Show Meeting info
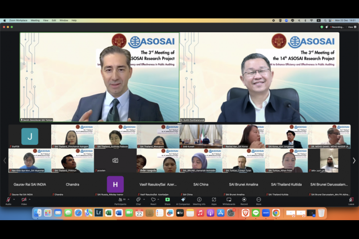 (x=199, y=200)
